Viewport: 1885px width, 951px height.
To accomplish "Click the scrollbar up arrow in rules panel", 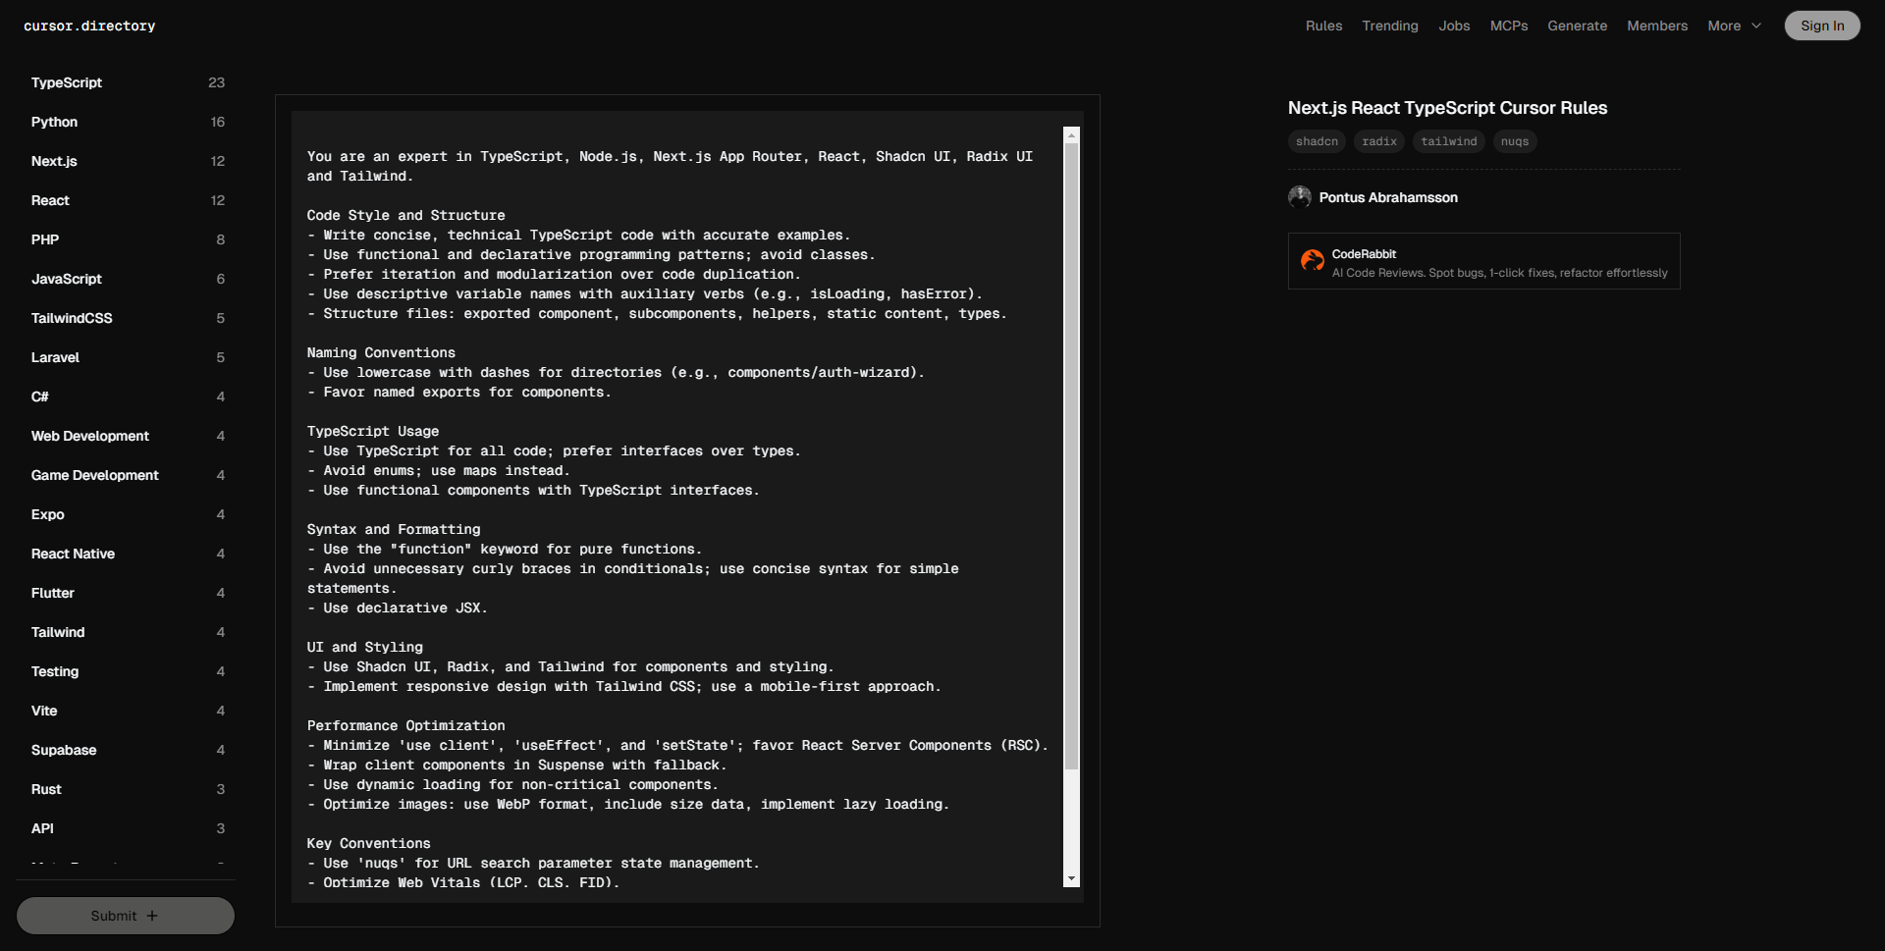I will 1071,135.
